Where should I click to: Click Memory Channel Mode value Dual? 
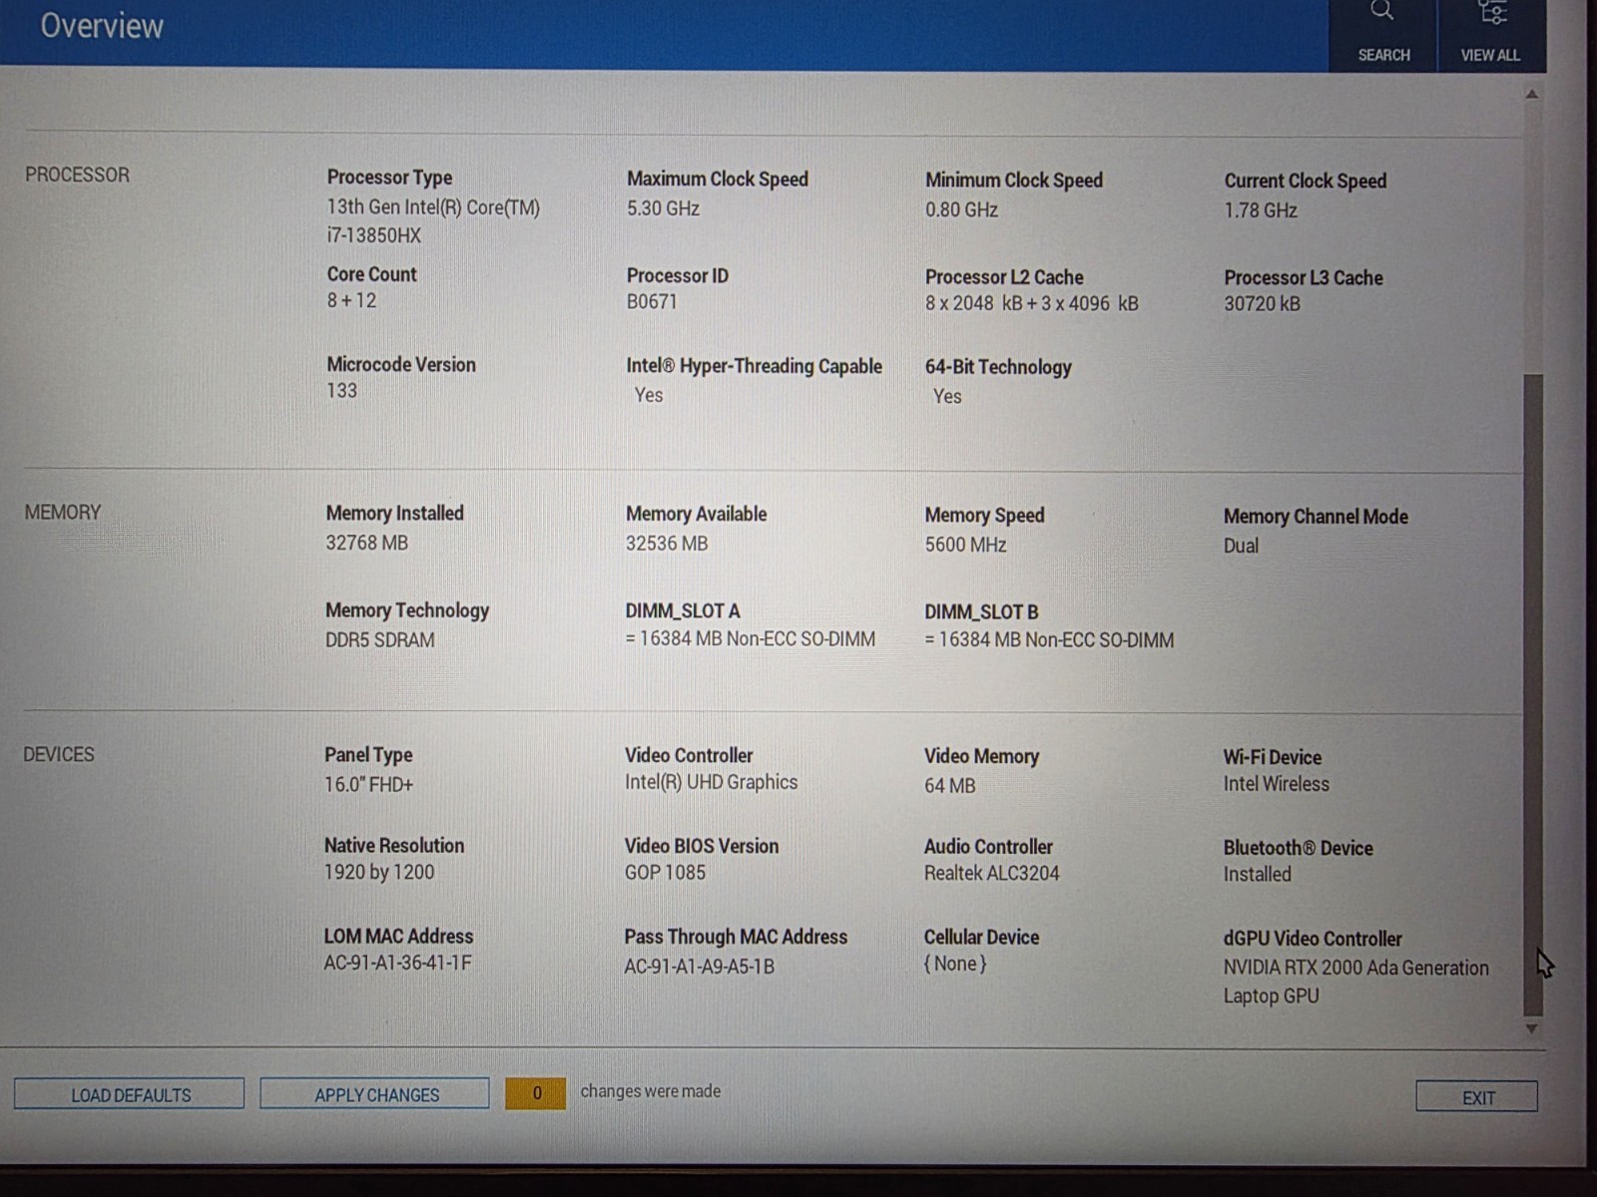(x=1241, y=546)
